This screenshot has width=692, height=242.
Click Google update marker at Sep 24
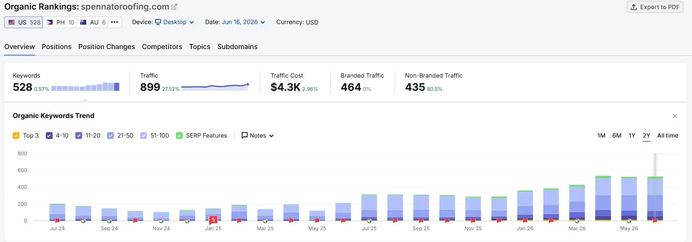tap(109, 221)
